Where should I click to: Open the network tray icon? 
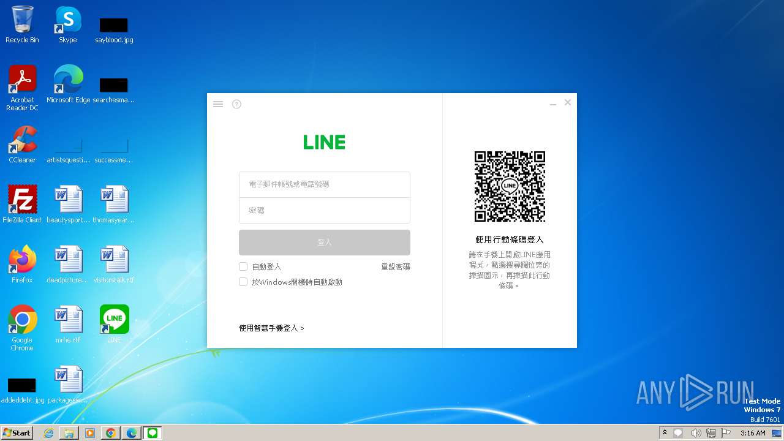(x=711, y=433)
